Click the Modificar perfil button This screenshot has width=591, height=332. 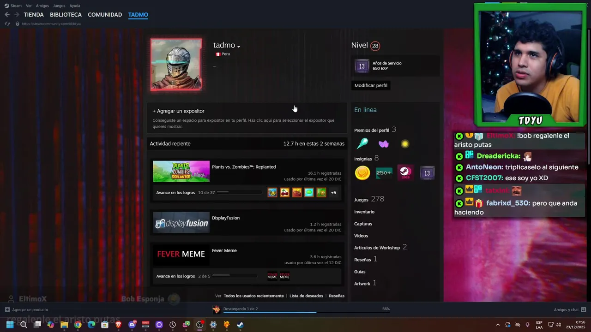371,85
